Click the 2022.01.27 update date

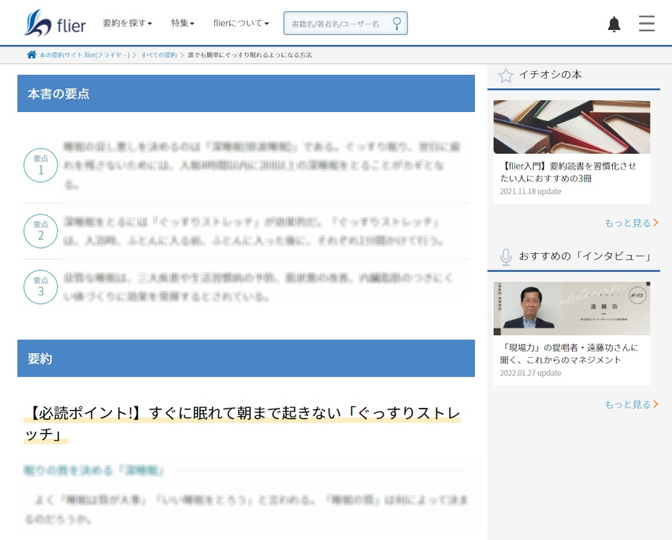coord(531,373)
